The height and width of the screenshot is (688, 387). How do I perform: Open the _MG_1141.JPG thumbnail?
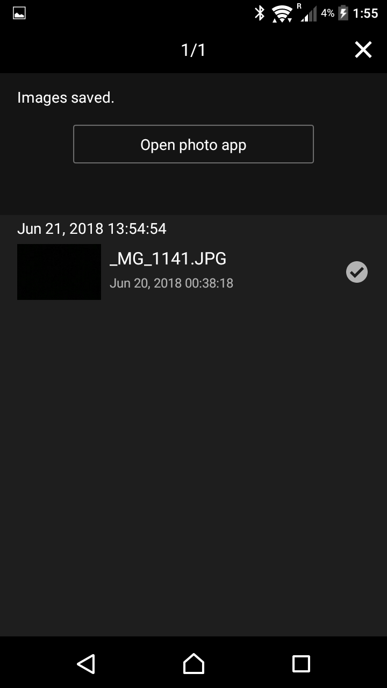click(x=59, y=272)
